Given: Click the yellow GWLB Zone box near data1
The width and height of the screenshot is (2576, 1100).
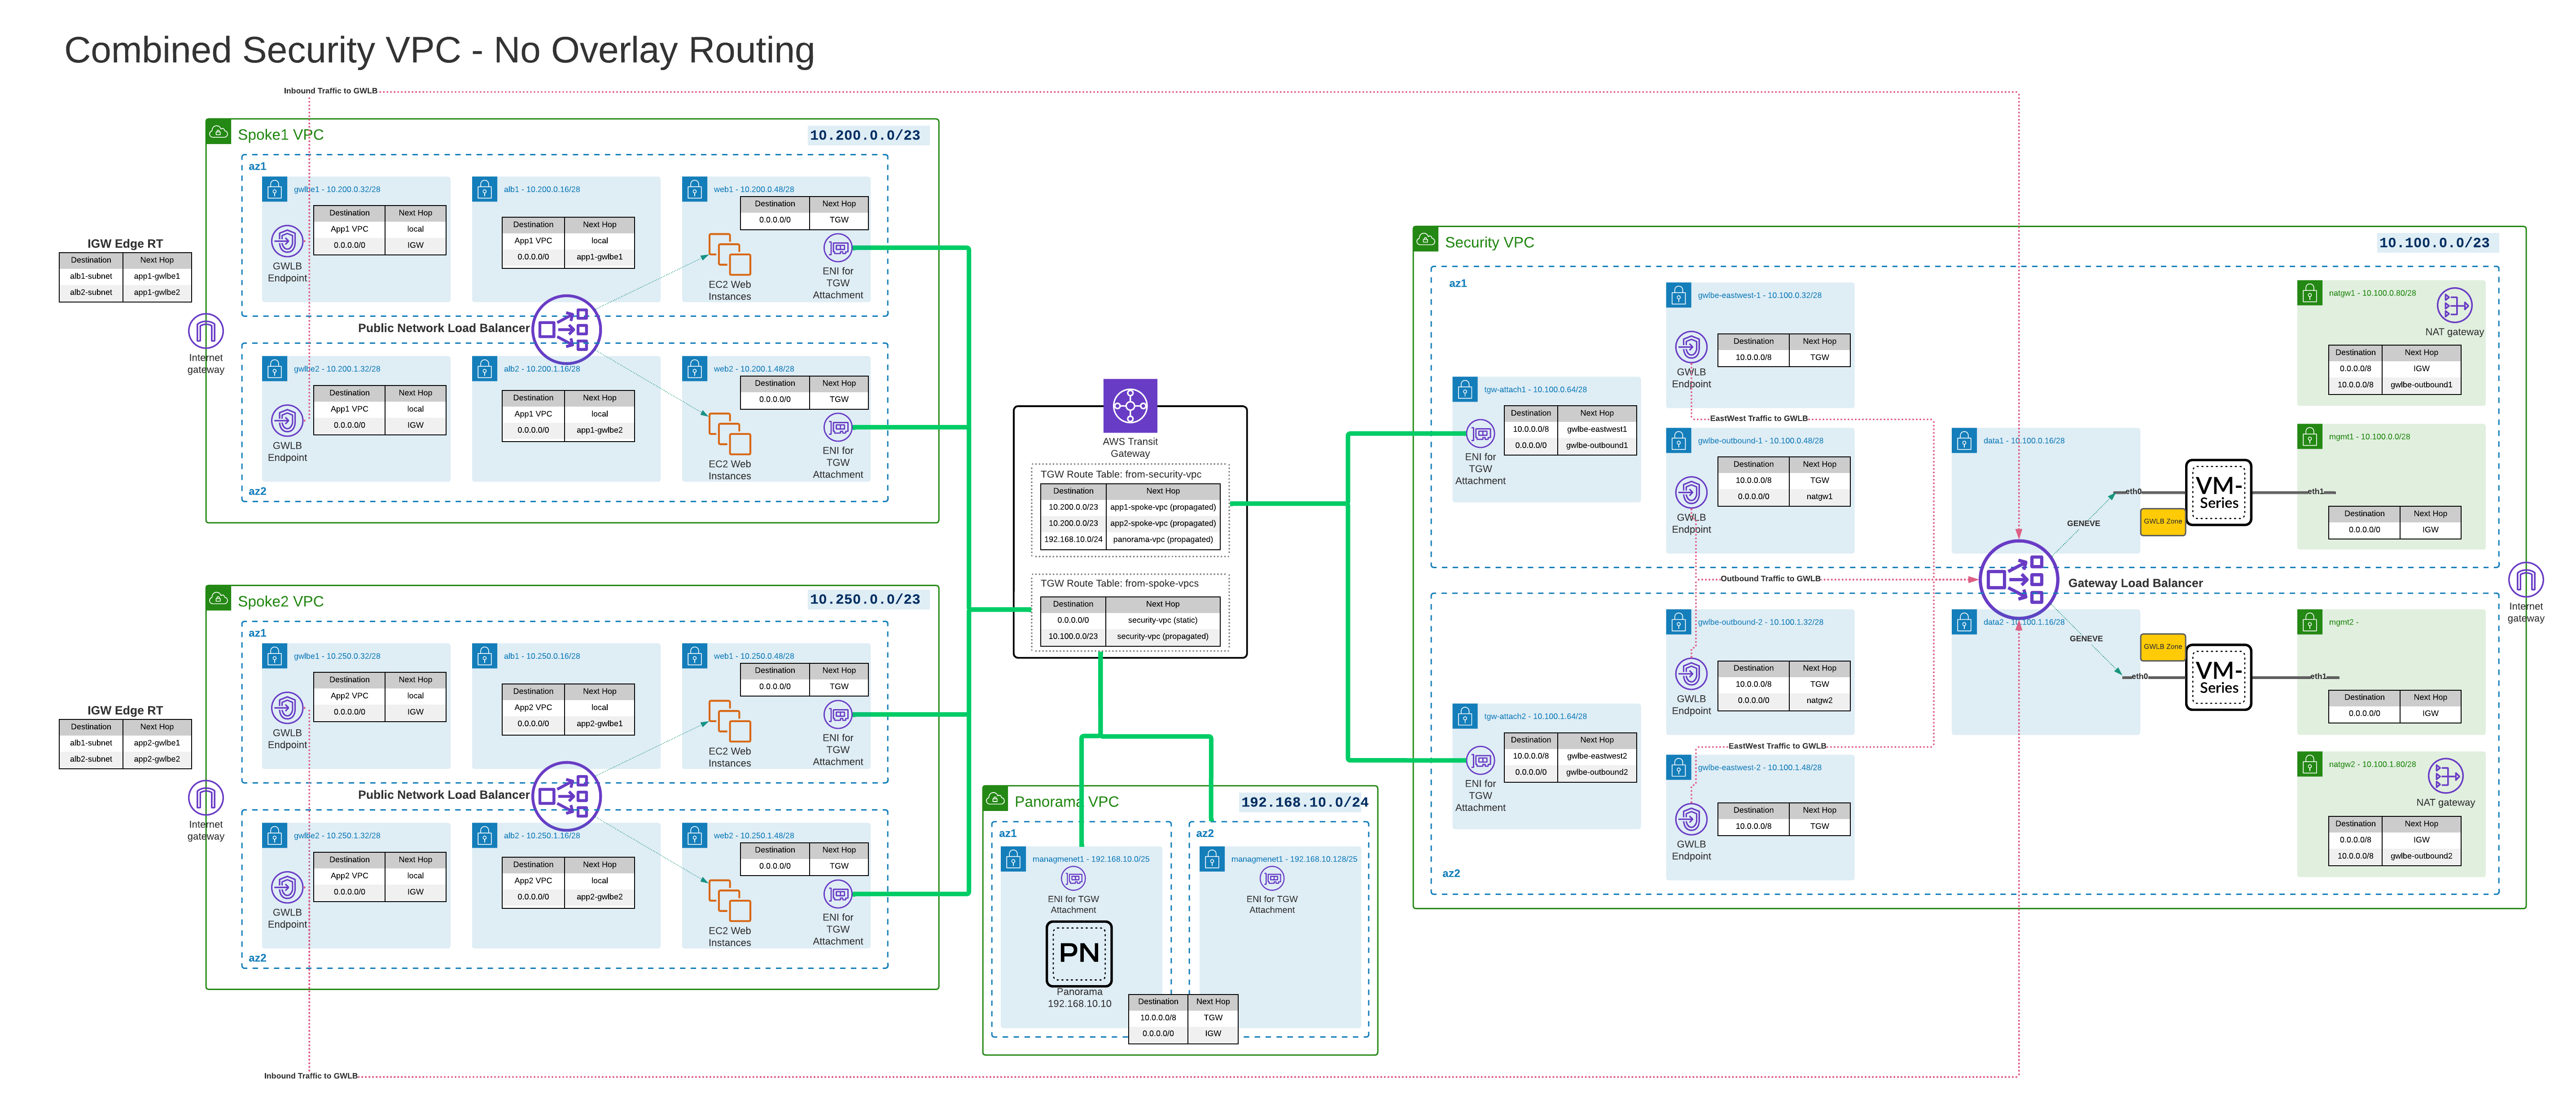Looking at the screenshot, I should (2162, 521).
